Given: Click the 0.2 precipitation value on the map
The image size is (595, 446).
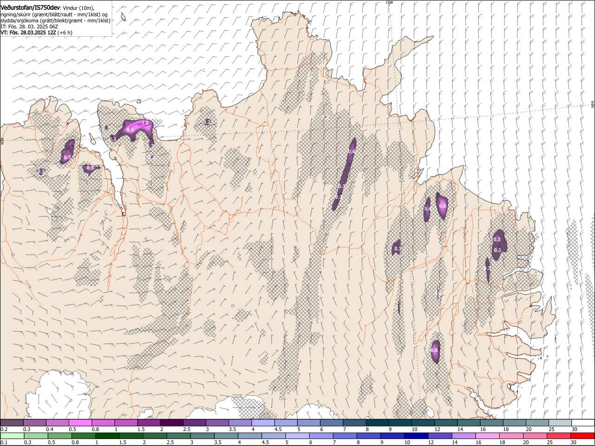Looking at the screenshot, I should [207, 122].
